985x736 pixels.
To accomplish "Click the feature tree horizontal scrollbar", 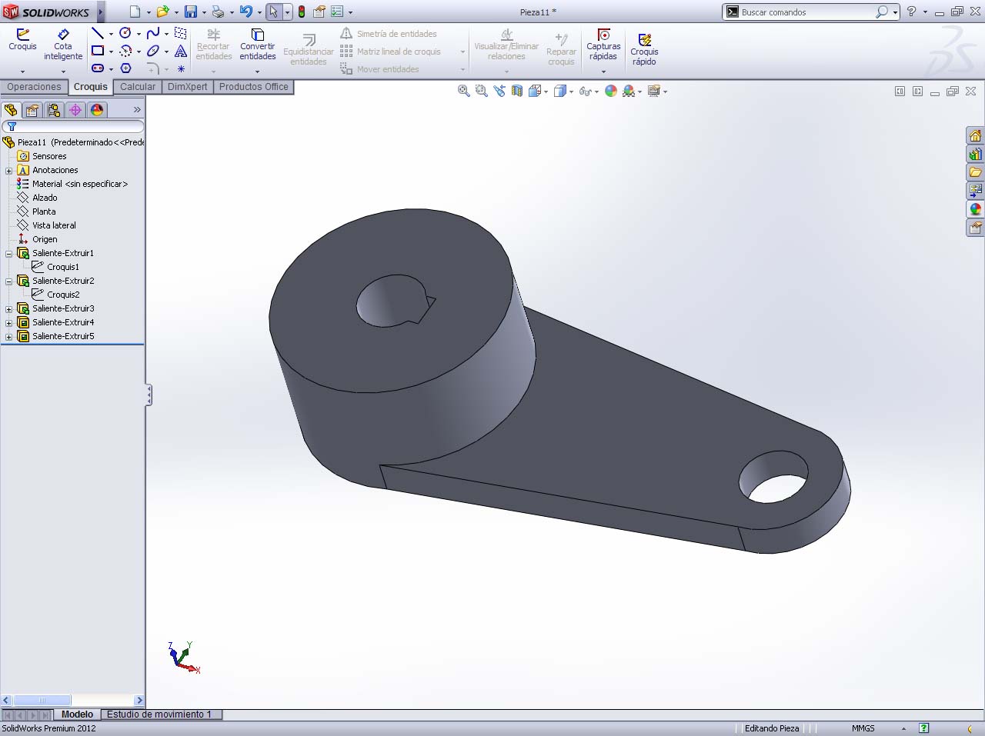I will [x=72, y=701].
